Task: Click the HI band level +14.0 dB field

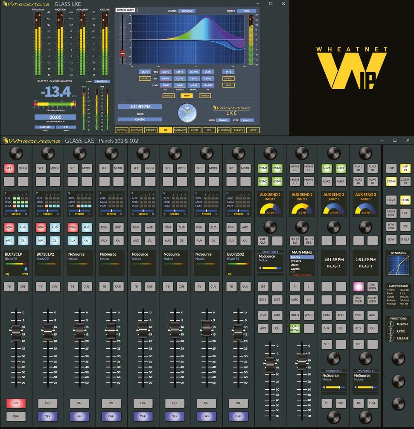Action: (208, 85)
